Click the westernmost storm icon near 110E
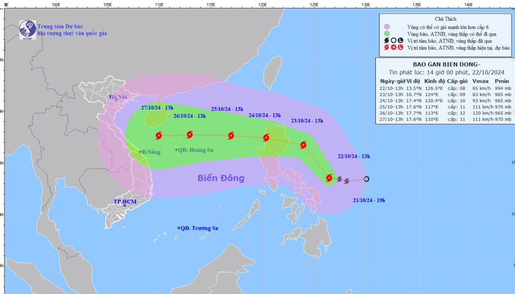This screenshot has width=515, height=294. point(159,135)
